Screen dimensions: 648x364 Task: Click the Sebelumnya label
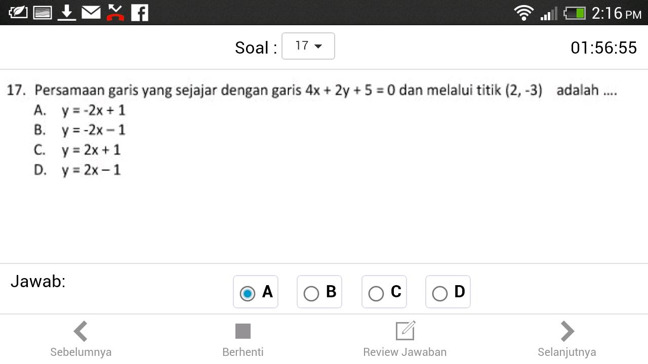[x=80, y=352]
